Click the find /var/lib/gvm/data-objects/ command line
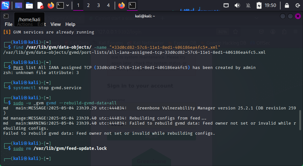 (117, 47)
